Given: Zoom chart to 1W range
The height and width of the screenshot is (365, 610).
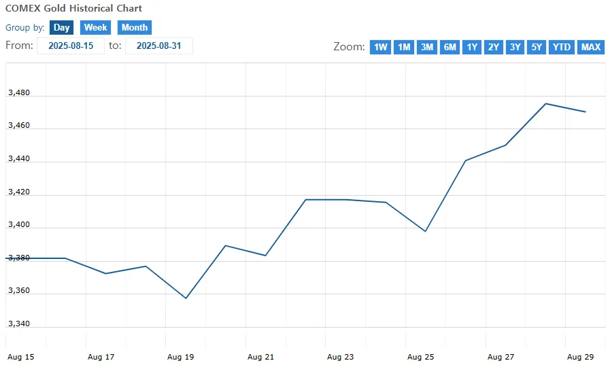Looking at the screenshot, I should point(380,47).
